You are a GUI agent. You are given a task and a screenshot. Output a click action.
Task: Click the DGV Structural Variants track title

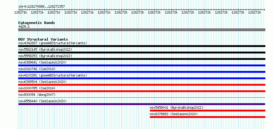(43, 39)
